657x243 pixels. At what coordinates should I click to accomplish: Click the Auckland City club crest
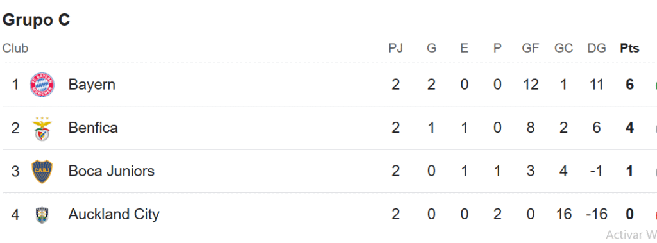[x=42, y=215]
